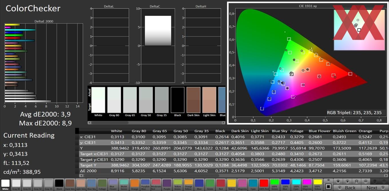Select the Foliage patch in the bottom strip
This screenshot has height=191, width=389.
[102, 184]
